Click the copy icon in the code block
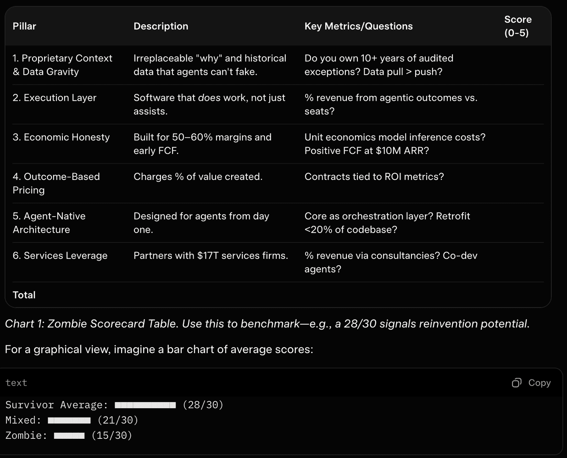 (x=517, y=383)
